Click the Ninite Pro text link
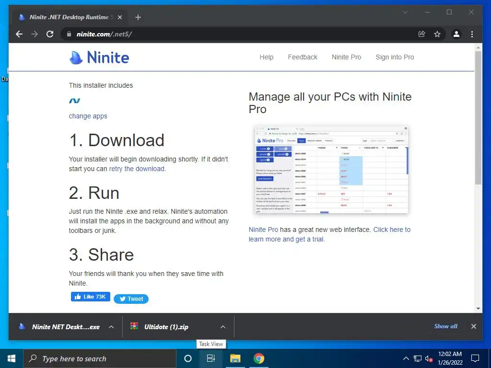This screenshot has width=491, height=368. 263,230
